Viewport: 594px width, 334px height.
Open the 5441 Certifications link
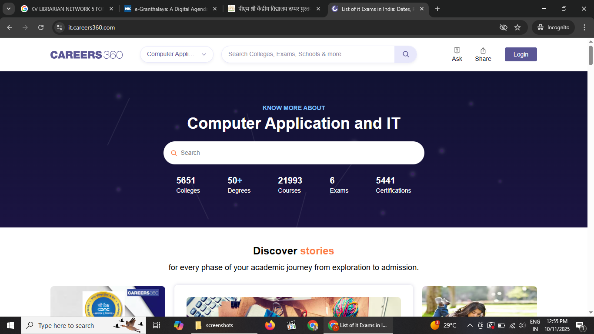393,185
